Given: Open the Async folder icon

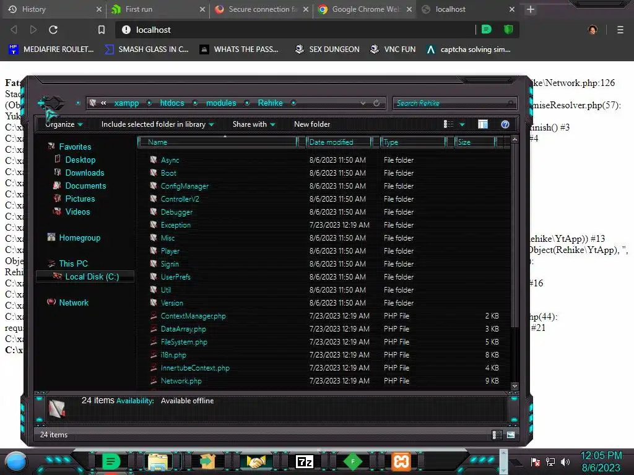Looking at the screenshot, I should (x=154, y=160).
